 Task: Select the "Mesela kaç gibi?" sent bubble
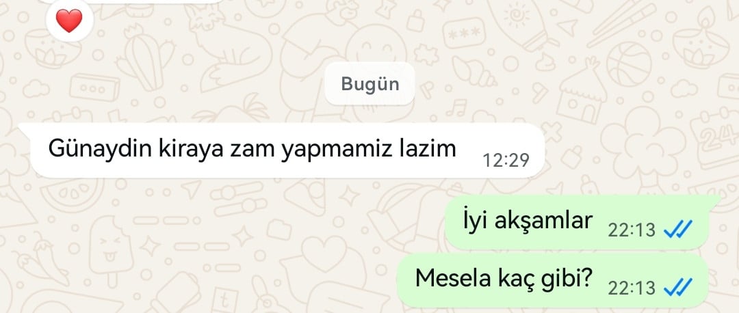(x=552, y=280)
